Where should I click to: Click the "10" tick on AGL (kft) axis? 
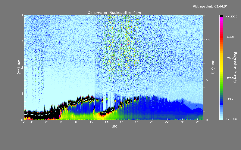coord(208,40)
